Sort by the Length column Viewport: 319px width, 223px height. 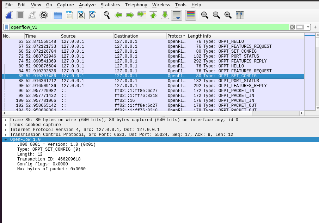pos(195,36)
